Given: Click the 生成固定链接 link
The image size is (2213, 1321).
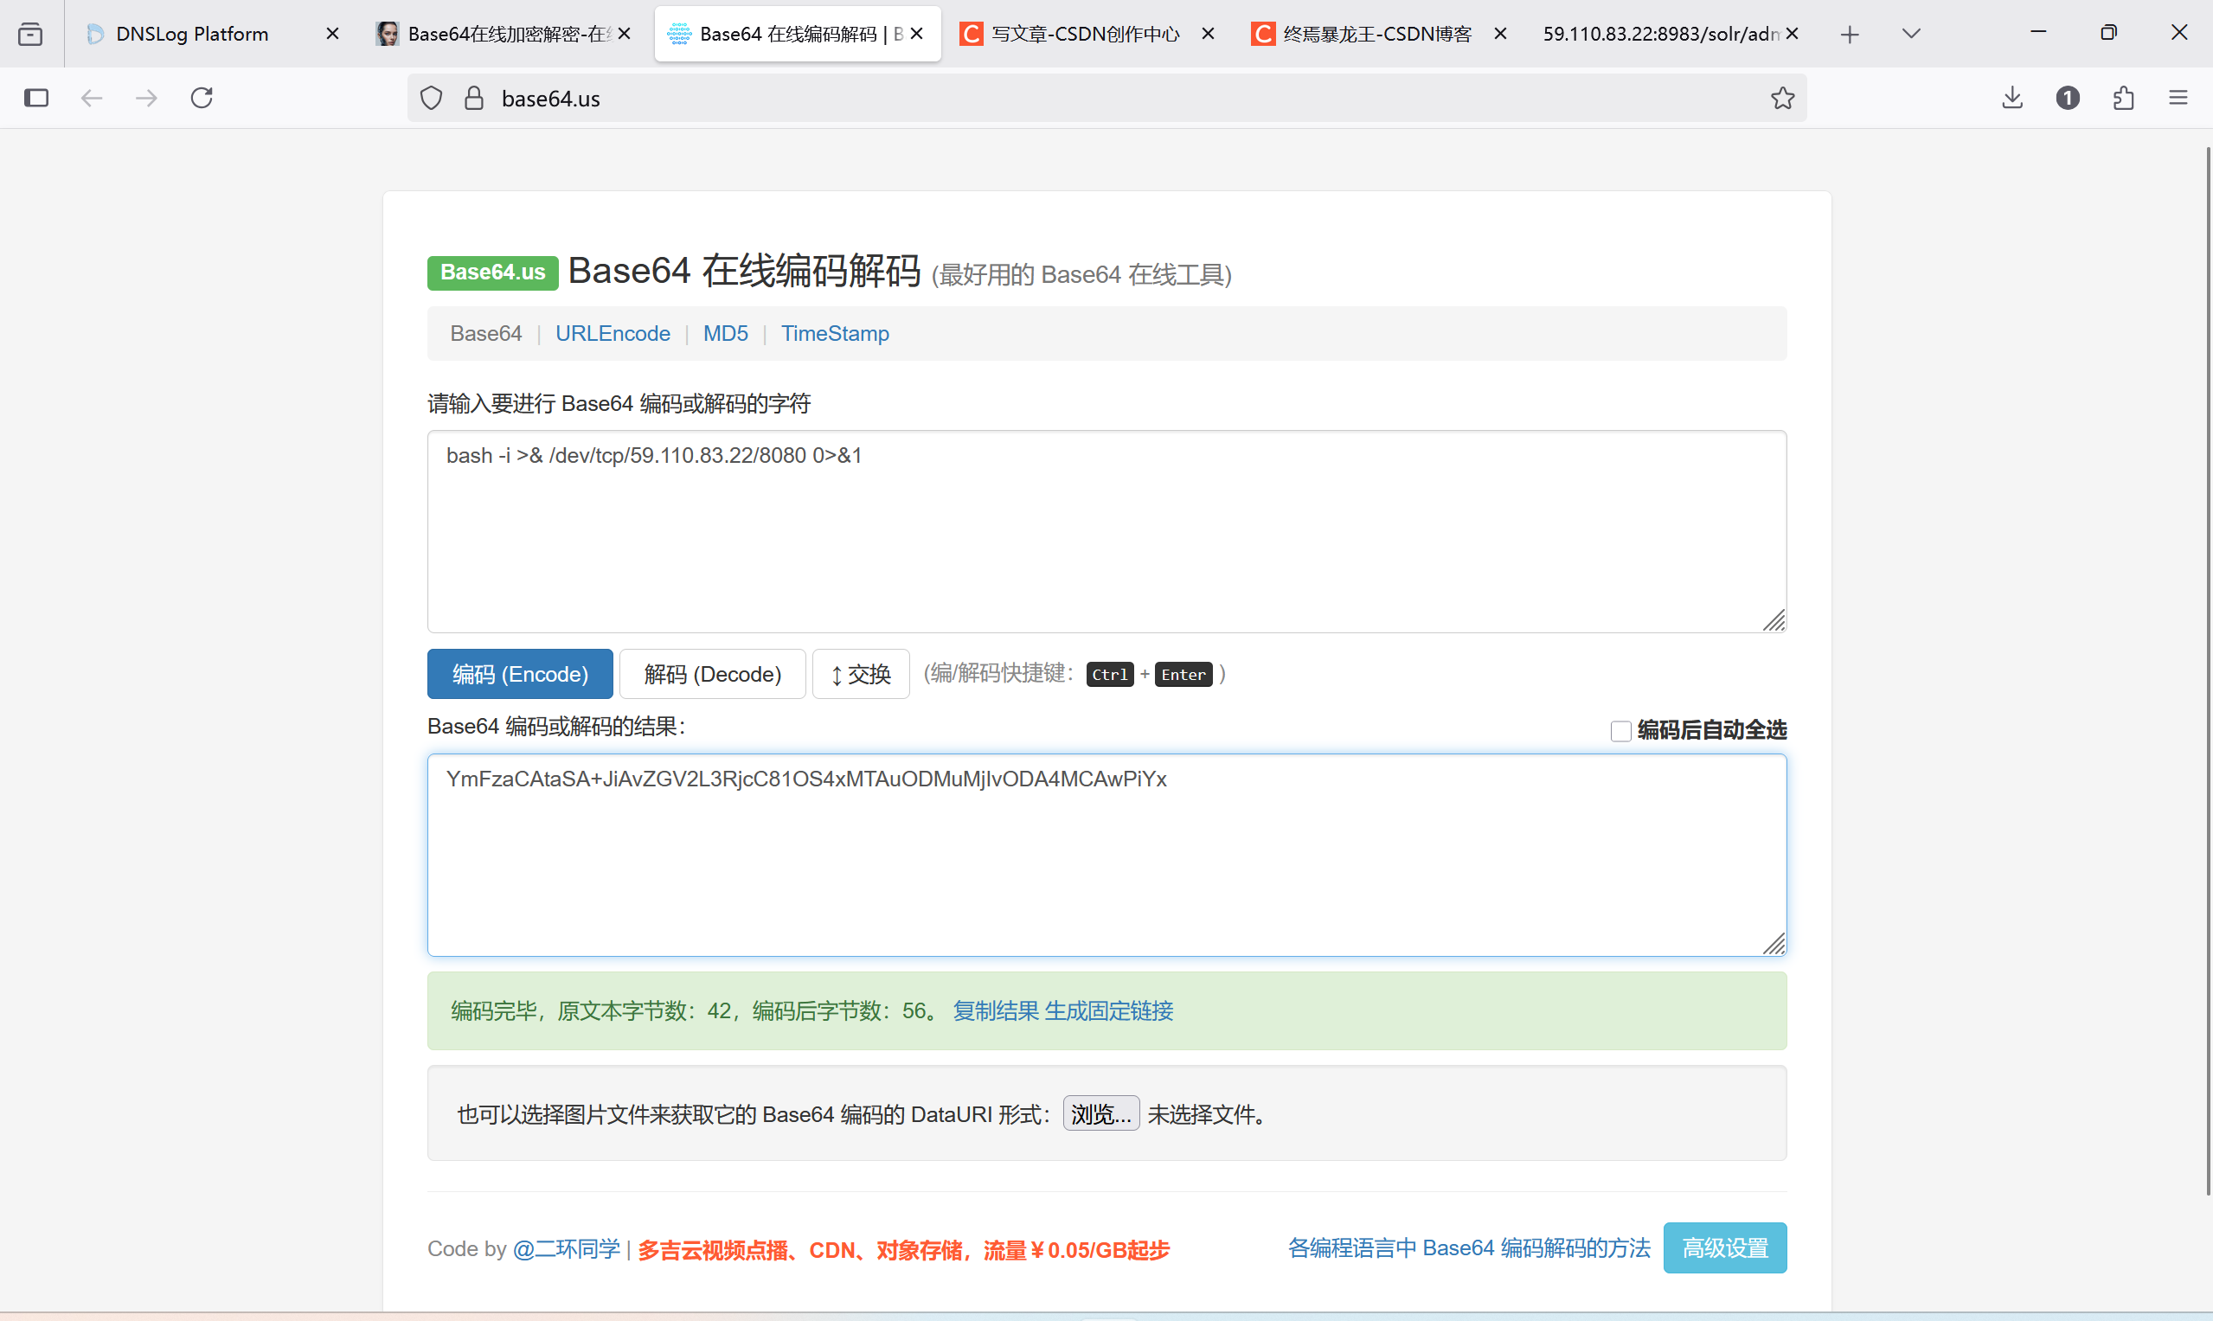Looking at the screenshot, I should click(1108, 1011).
